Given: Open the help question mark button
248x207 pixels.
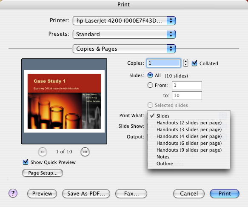Looking at the screenshot, I should [x=13, y=193].
